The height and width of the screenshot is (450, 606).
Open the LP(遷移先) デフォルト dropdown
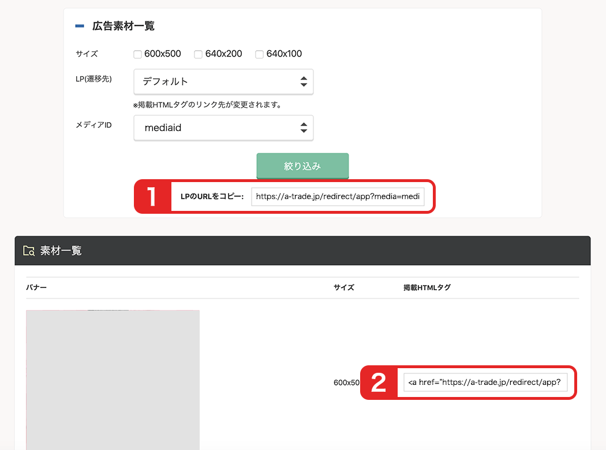(223, 82)
